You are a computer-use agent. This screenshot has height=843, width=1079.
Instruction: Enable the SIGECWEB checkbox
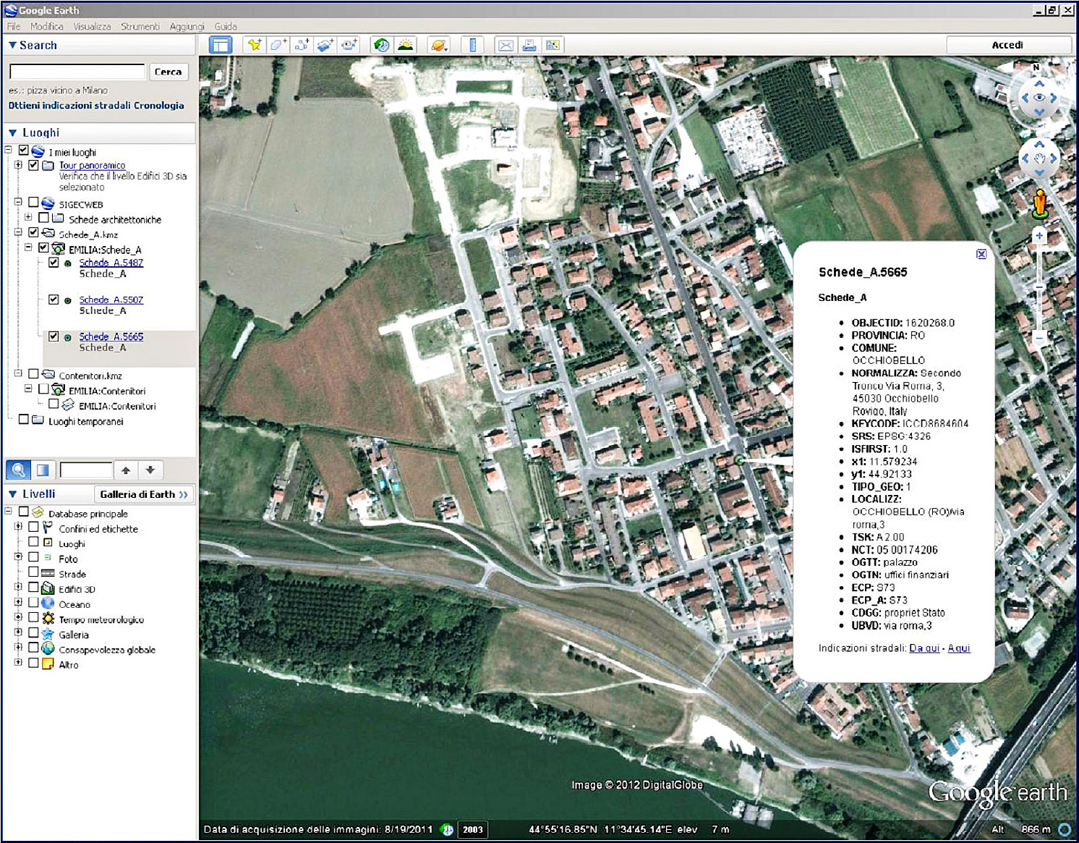tap(33, 203)
